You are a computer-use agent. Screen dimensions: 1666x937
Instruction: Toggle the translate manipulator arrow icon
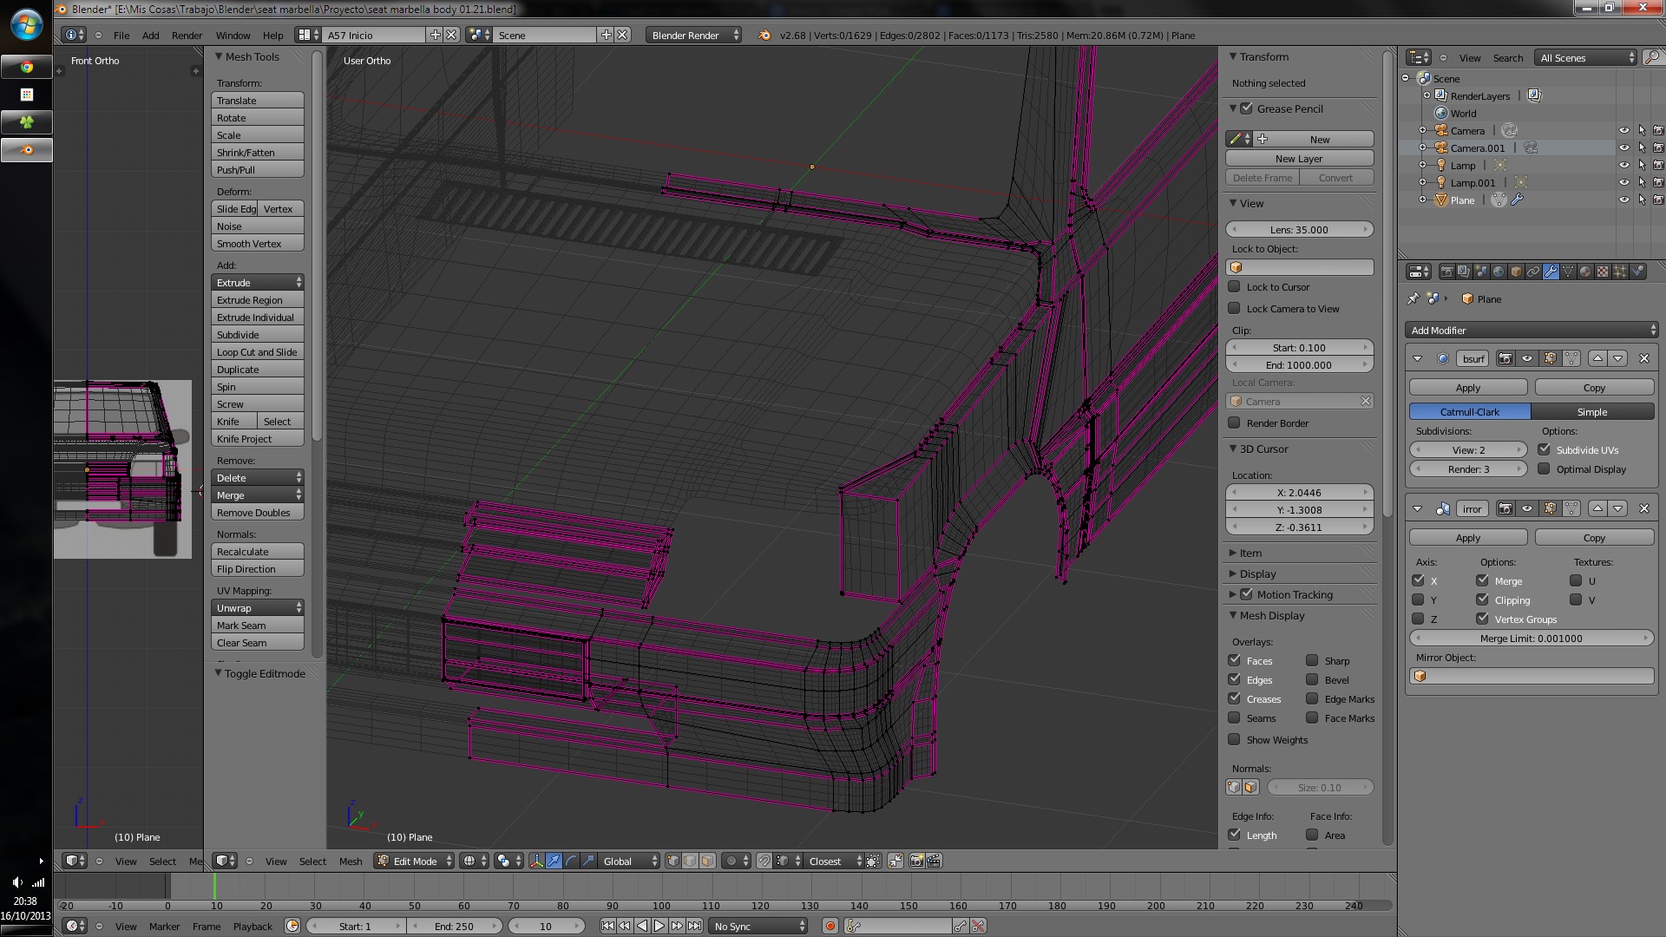tap(554, 862)
